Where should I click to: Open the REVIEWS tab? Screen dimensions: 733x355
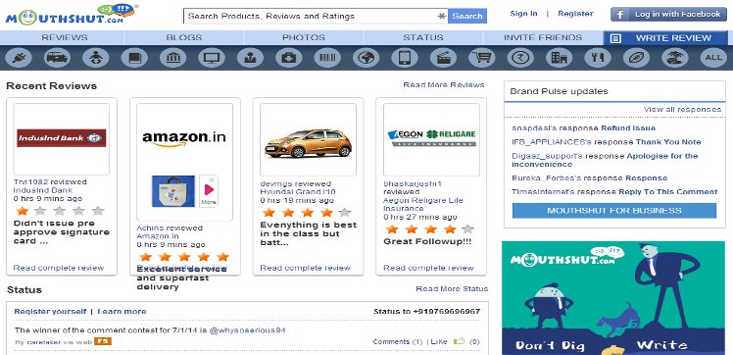click(65, 37)
